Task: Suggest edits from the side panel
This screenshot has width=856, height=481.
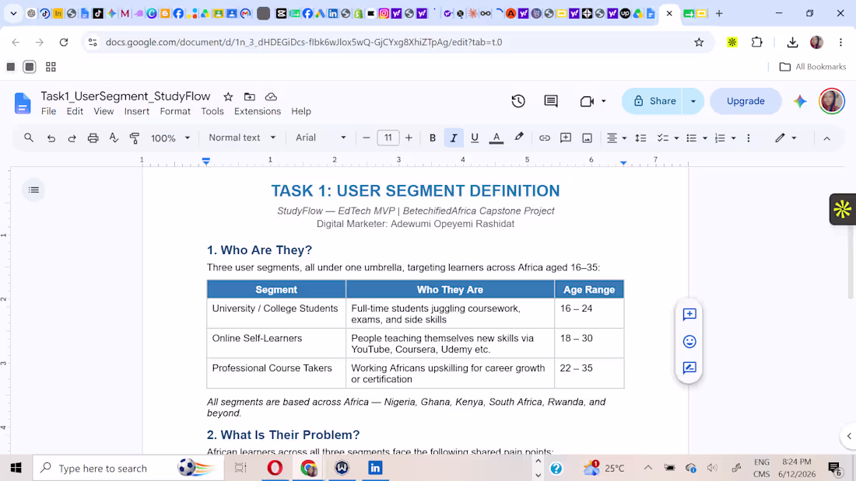Action: [x=689, y=368]
